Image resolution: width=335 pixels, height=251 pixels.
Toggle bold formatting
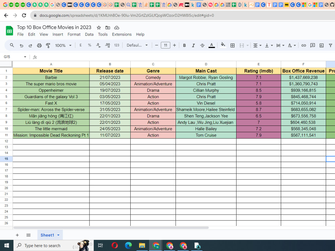[x=184, y=46]
